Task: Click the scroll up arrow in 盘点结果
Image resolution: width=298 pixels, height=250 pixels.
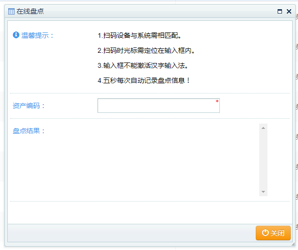Action: (264, 128)
